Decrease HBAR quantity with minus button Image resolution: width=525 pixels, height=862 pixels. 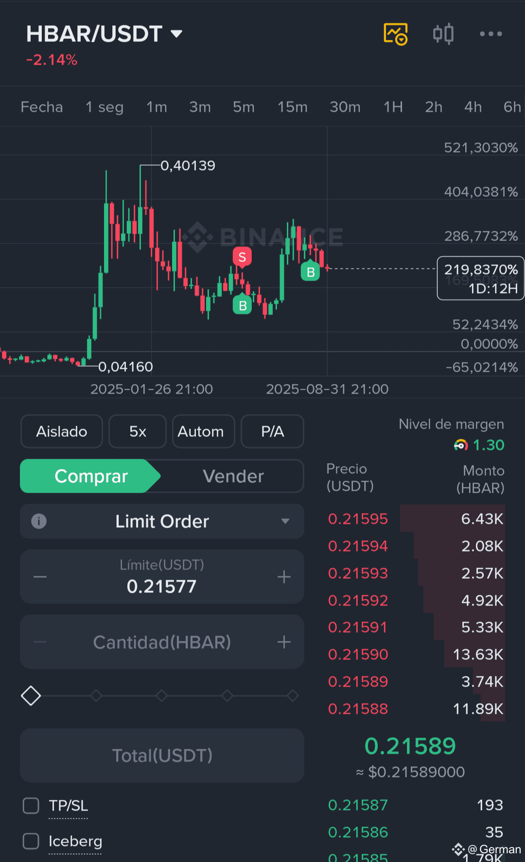pos(40,642)
